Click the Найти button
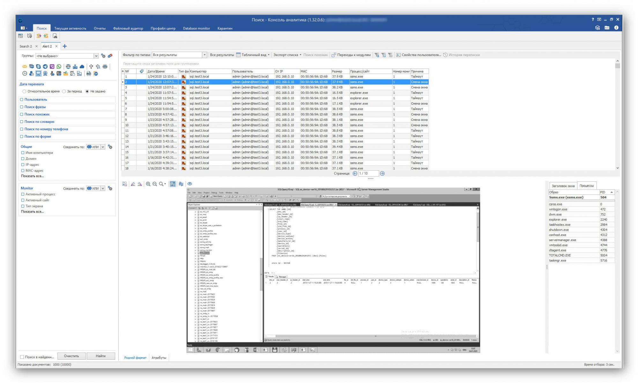Screen dimensions: 638x383 [100, 356]
